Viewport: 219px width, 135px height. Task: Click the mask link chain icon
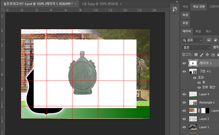199,111
